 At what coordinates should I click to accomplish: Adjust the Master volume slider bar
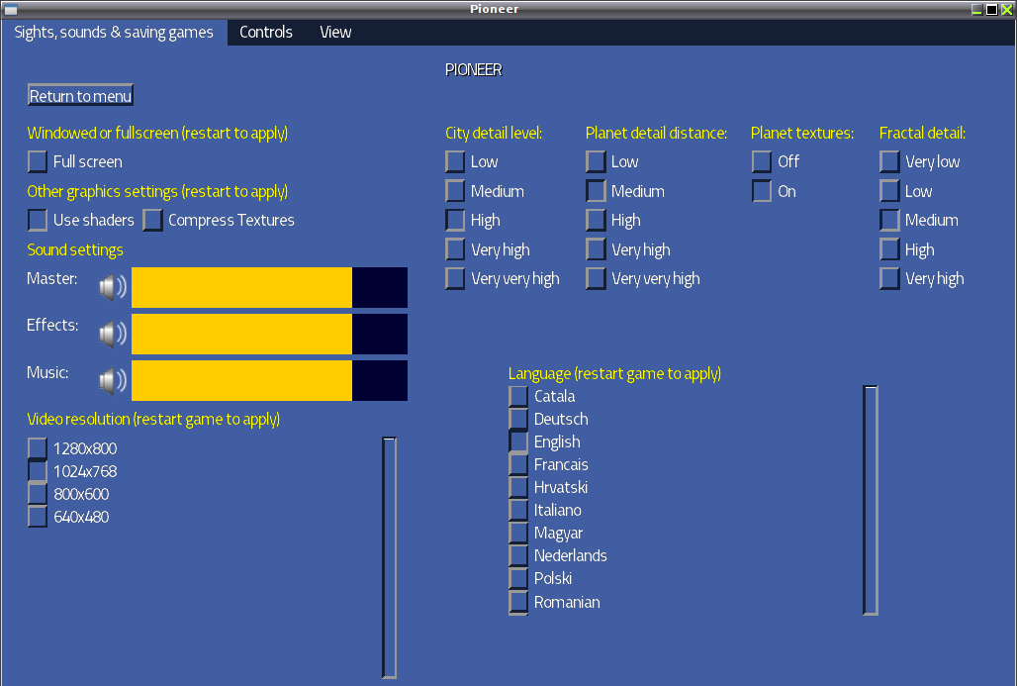click(x=269, y=287)
